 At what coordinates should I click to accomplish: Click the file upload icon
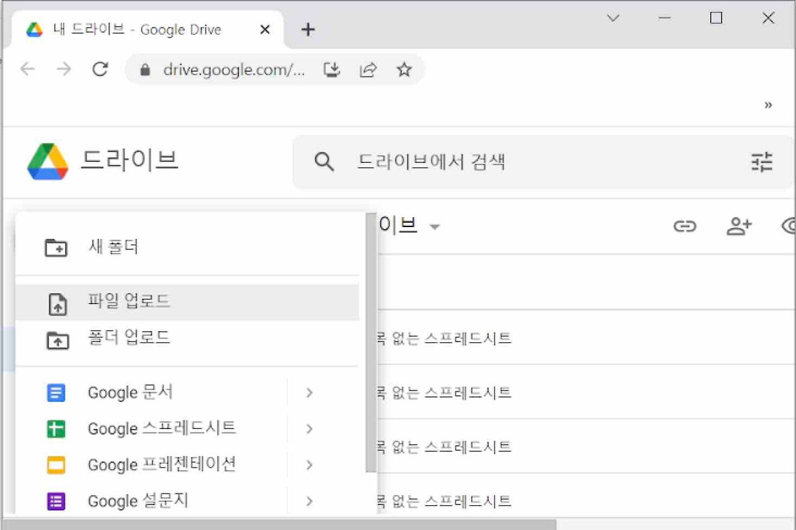57,304
